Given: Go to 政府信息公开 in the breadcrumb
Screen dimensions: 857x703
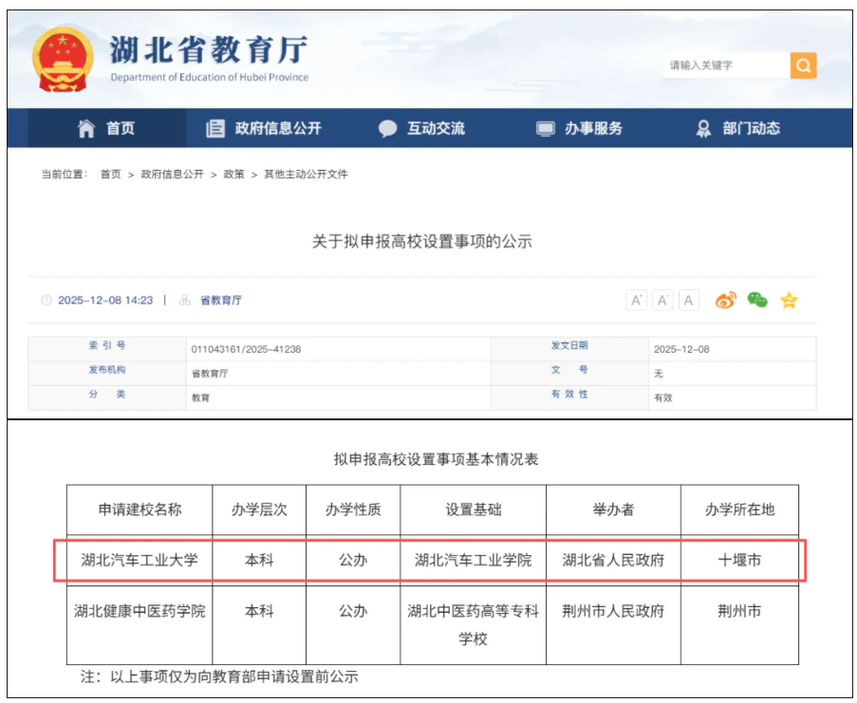Looking at the screenshot, I should tap(172, 175).
